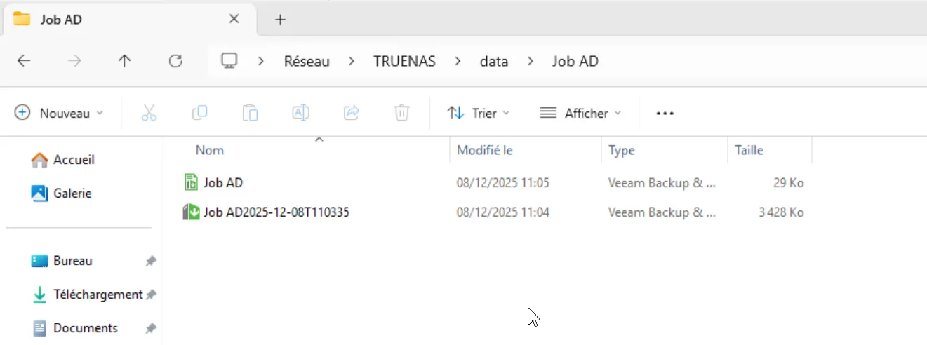Viewport: 927px width, 345px height.
Task: Click the Cut scissors icon
Action: click(149, 113)
